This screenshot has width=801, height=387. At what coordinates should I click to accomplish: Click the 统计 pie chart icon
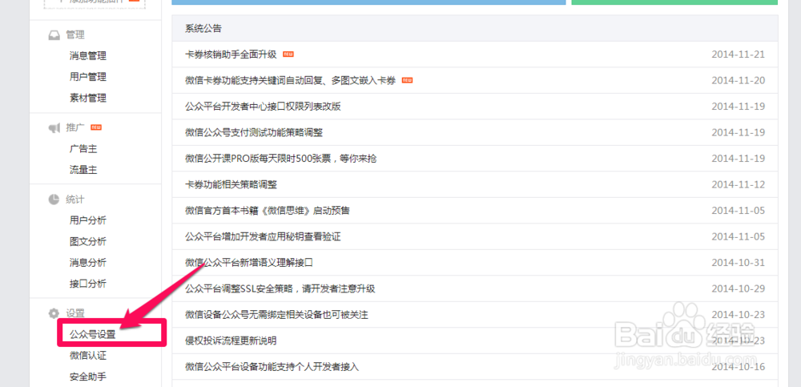[54, 200]
